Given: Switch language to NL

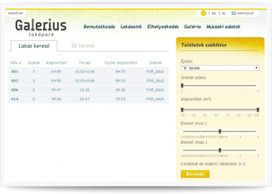Looking at the screenshot, I should coord(224,14).
